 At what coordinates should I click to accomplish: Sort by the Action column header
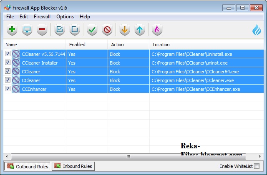coord(128,45)
